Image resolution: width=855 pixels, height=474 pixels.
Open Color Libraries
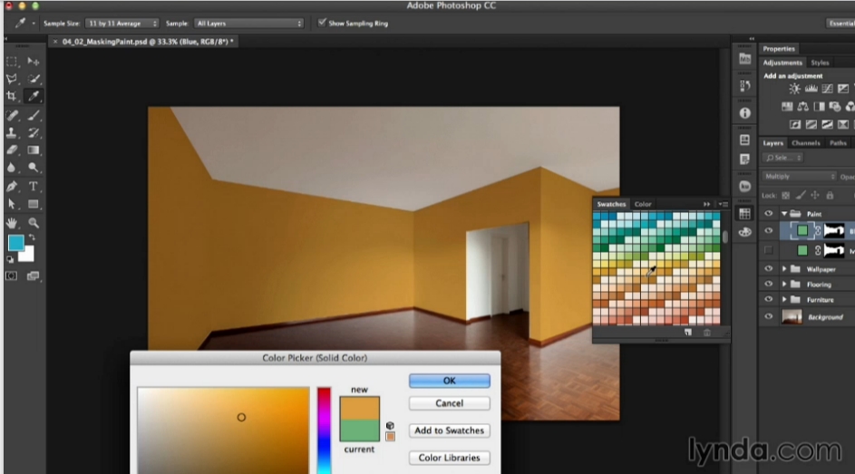[450, 458]
